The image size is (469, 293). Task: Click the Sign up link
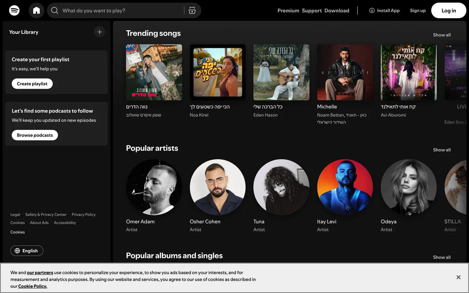point(418,10)
